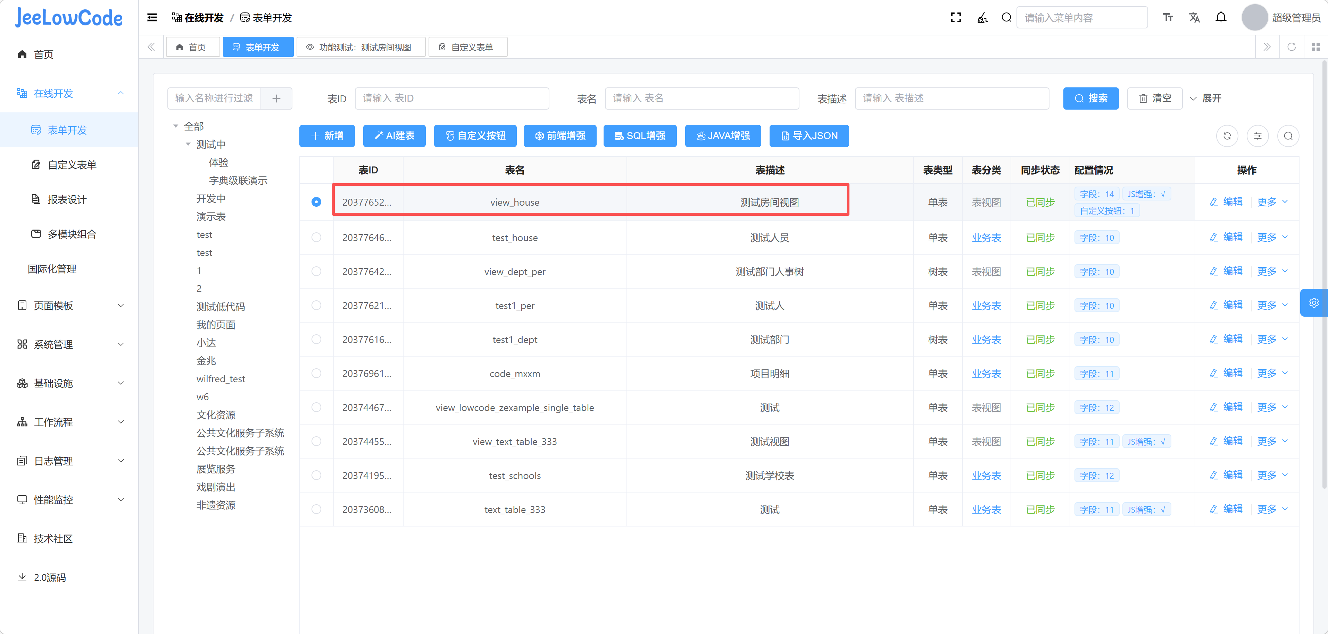Select the test_house row radio button
Screen dimensions: 1328x634
point(316,238)
